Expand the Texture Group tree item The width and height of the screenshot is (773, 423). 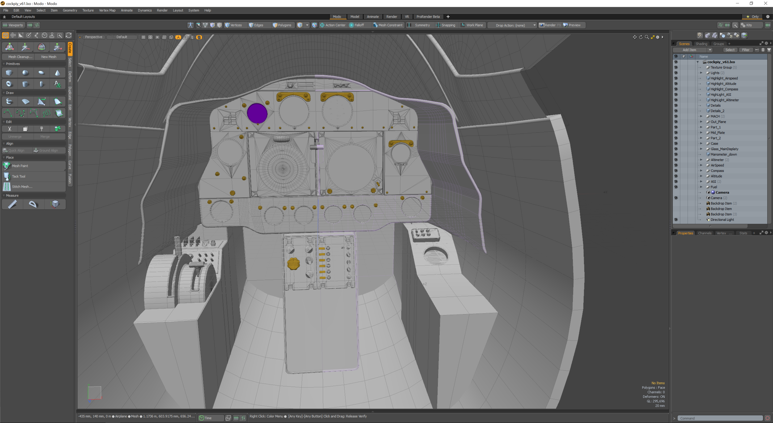(x=701, y=67)
